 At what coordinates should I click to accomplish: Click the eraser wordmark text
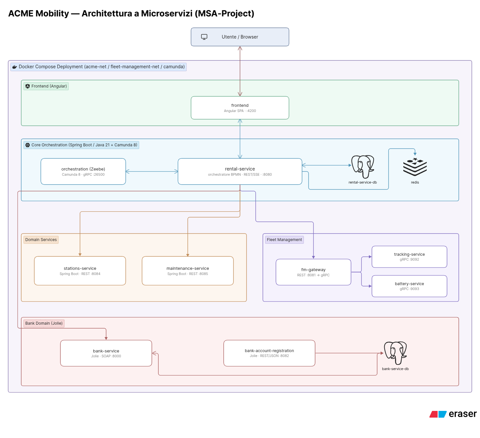click(x=463, y=414)
